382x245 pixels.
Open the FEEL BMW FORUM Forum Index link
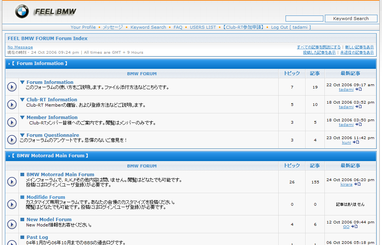click(48, 38)
